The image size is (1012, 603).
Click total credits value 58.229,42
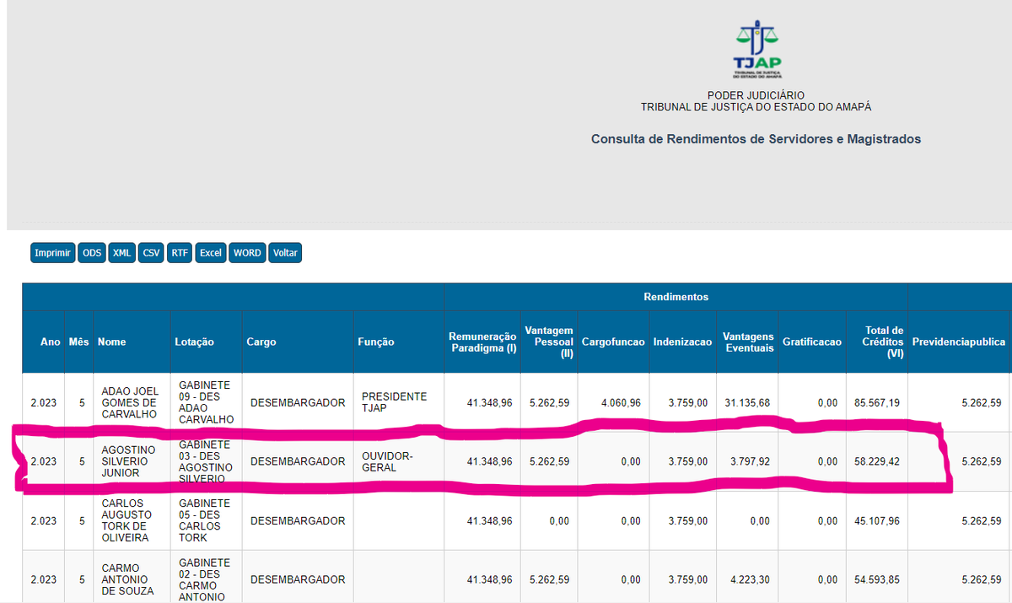(x=877, y=461)
